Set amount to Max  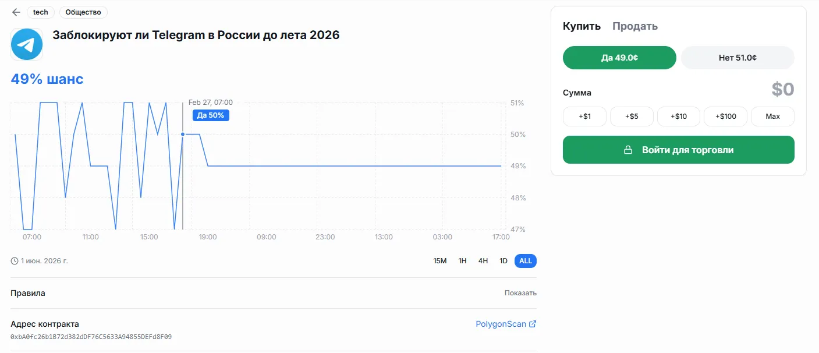(x=772, y=117)
